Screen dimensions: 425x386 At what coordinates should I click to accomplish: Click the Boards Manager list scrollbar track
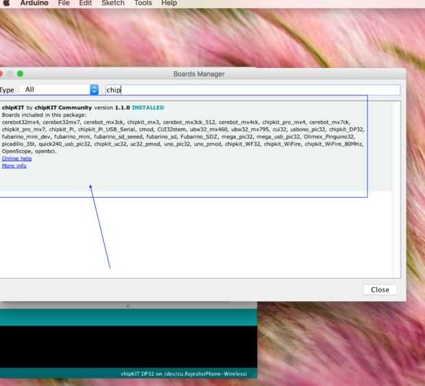[396, 190]
